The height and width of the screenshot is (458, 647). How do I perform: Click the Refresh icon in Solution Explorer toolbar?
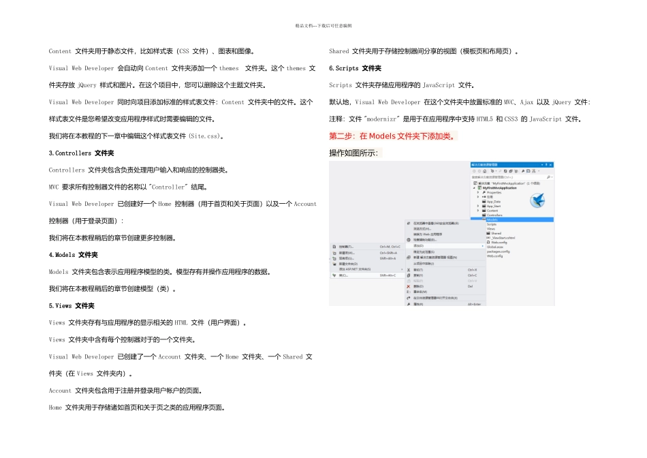tap(505, 171)
